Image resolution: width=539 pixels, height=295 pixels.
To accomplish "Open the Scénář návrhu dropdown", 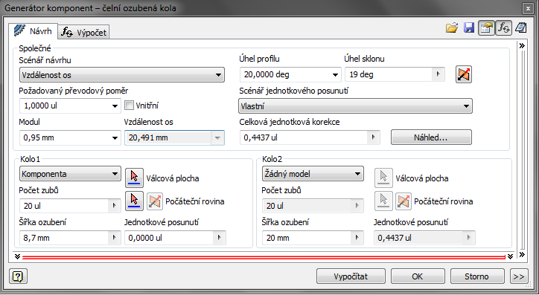I will coord(121,75).
